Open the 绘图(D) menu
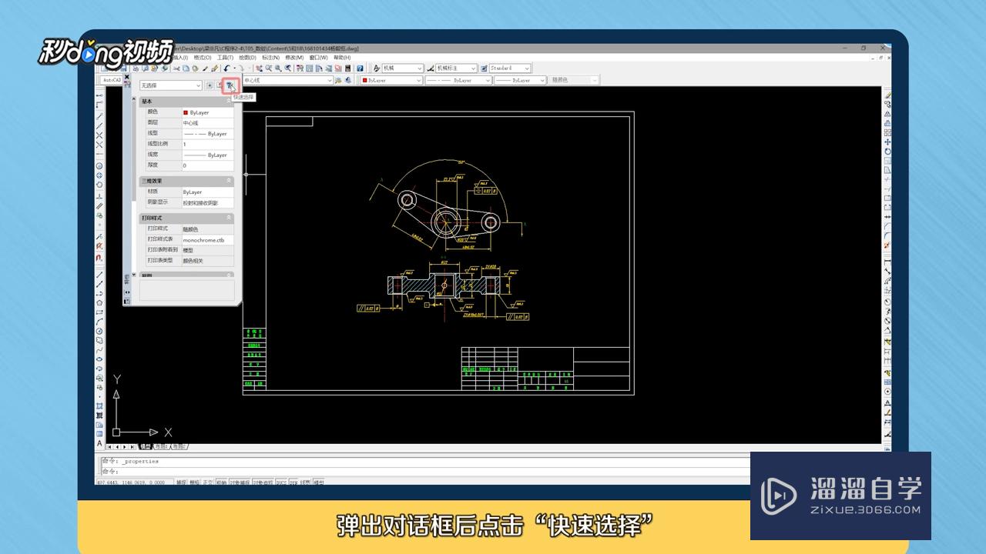This screenshot has height=554, width=986. (247, 58)
